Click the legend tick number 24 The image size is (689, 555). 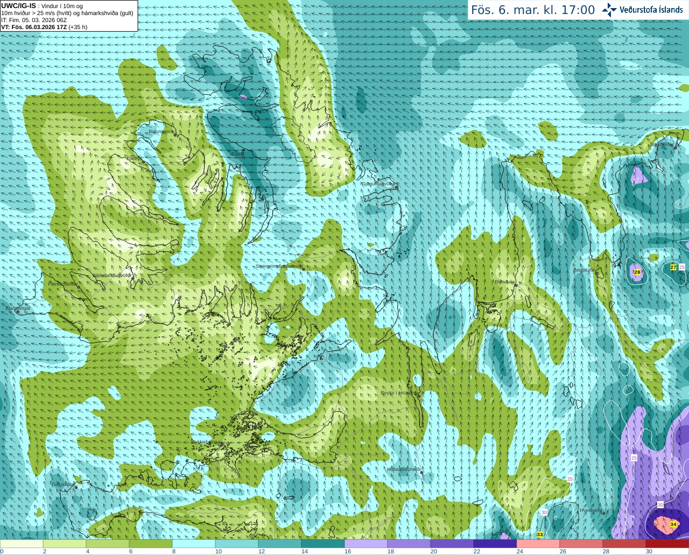520,551
